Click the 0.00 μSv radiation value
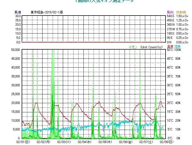The height and width of the screenshot is (145, 192). click(182, 42)
